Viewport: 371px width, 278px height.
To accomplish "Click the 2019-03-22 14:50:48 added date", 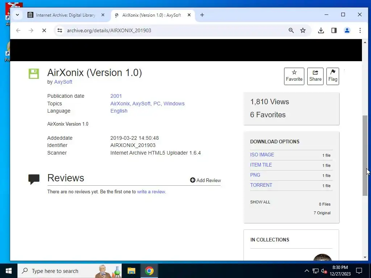I will (134, 138).
